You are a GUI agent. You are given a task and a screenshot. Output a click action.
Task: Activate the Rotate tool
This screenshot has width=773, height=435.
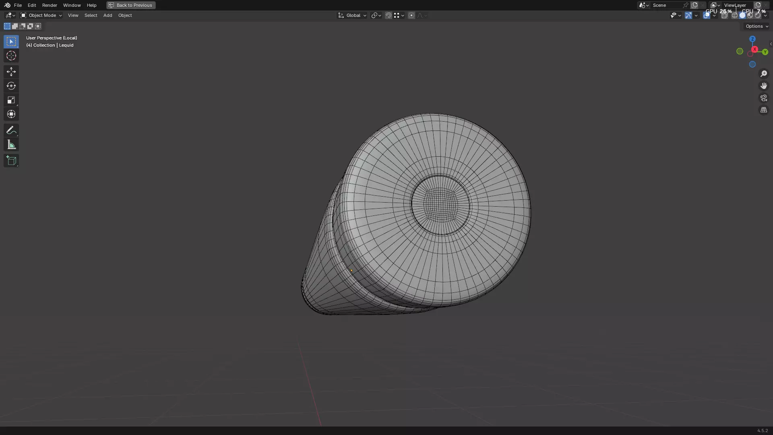(x=11, y=86)
